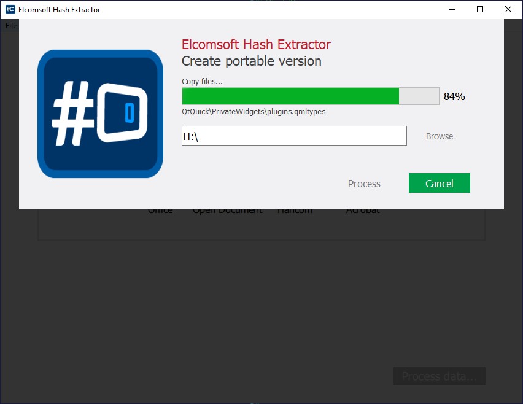Click the large Hash Extractor logo
The height and width of the screenshot is (404, 523).
pos(100,114)
